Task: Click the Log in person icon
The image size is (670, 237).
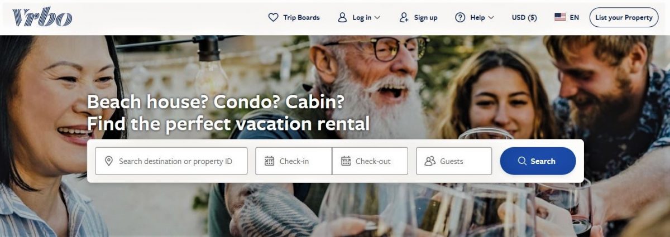Action: [x=342, y=17]
